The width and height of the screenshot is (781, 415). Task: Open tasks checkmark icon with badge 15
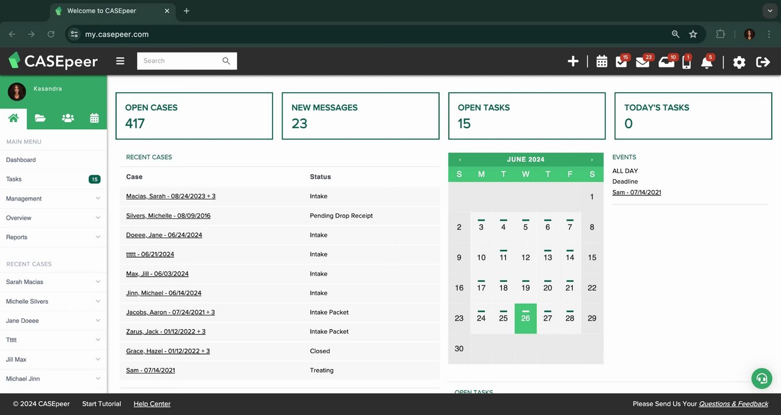click(x=621, y=61)
